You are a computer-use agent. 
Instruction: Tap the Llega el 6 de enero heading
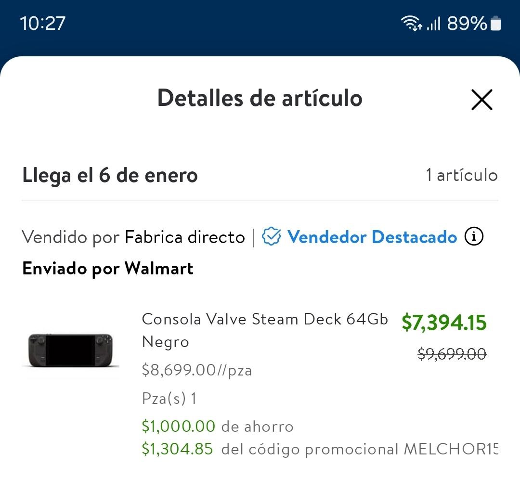point(110,176)
